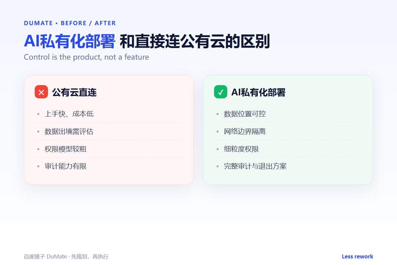Screen dimensions: 397x265
Task: Click the bullet '细粒度权限'
Action: point(242,149)
